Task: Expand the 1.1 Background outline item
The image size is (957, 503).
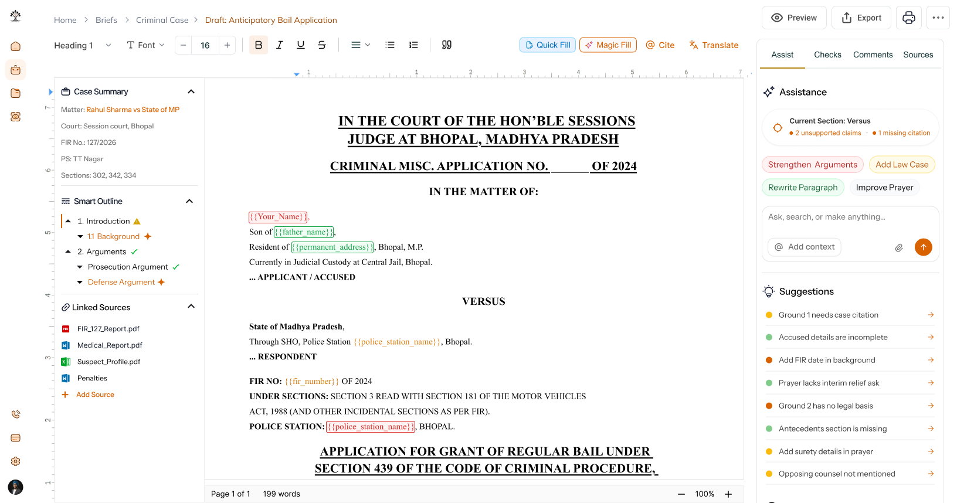Action: pyautogui.click(x=80, y=236)
